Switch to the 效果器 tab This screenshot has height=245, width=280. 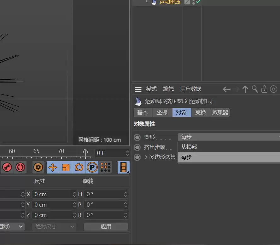(x=220, y=112)
